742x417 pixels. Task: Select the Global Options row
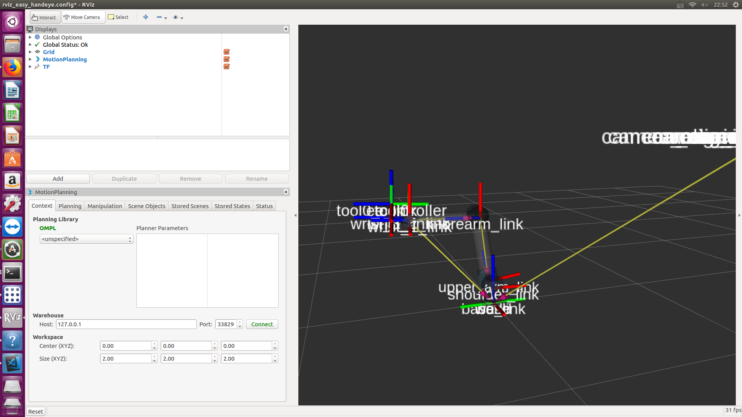62,37
